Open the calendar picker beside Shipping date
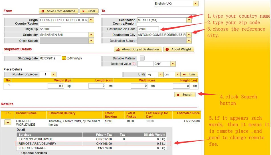271x155 pixels. 64,58
